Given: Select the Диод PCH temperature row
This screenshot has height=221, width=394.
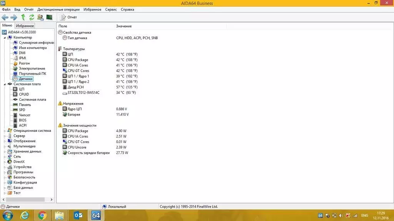Looking at the screenshot, I should tap(100, 87).
